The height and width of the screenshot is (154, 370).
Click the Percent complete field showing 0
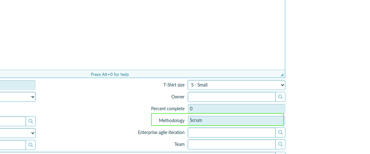click(236, 109)
